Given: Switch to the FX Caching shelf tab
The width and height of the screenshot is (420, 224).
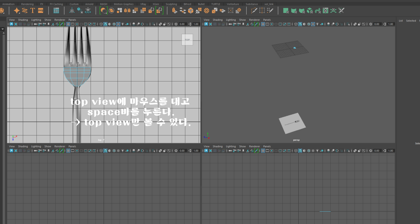Looking at the screenshot, I should 56,4.
